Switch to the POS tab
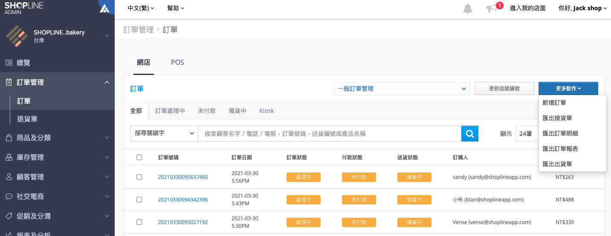This screenshot has height=236, width=611. 177,62
